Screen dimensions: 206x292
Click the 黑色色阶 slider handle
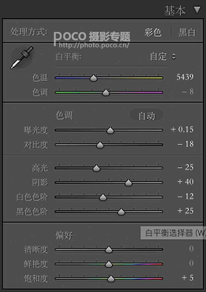pos(121,212)
